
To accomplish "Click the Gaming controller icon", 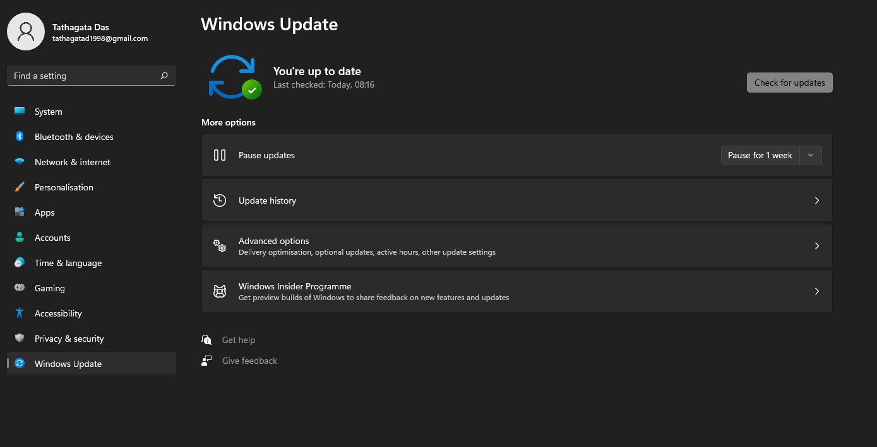I will coord(20,288).
